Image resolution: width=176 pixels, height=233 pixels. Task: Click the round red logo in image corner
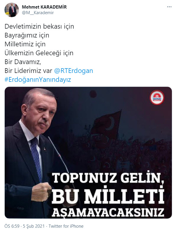[157, 97]
